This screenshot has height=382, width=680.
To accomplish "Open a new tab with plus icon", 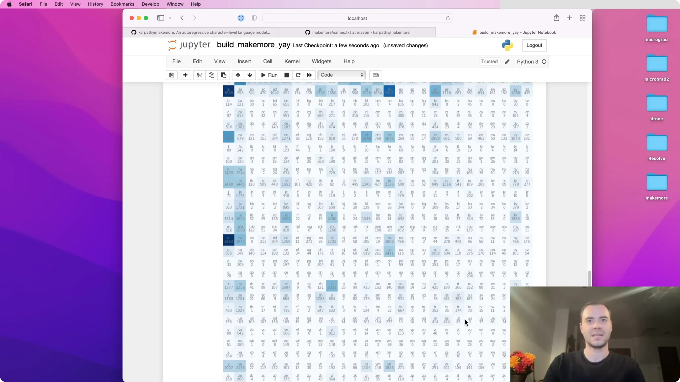I will [569, 18].
